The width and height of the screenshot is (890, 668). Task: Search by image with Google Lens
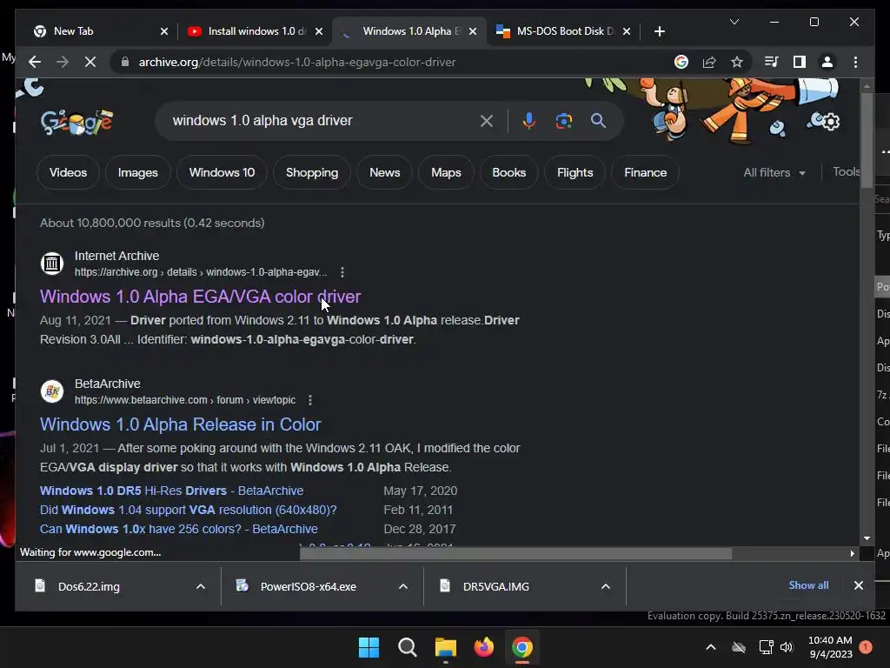coord(563,120)
